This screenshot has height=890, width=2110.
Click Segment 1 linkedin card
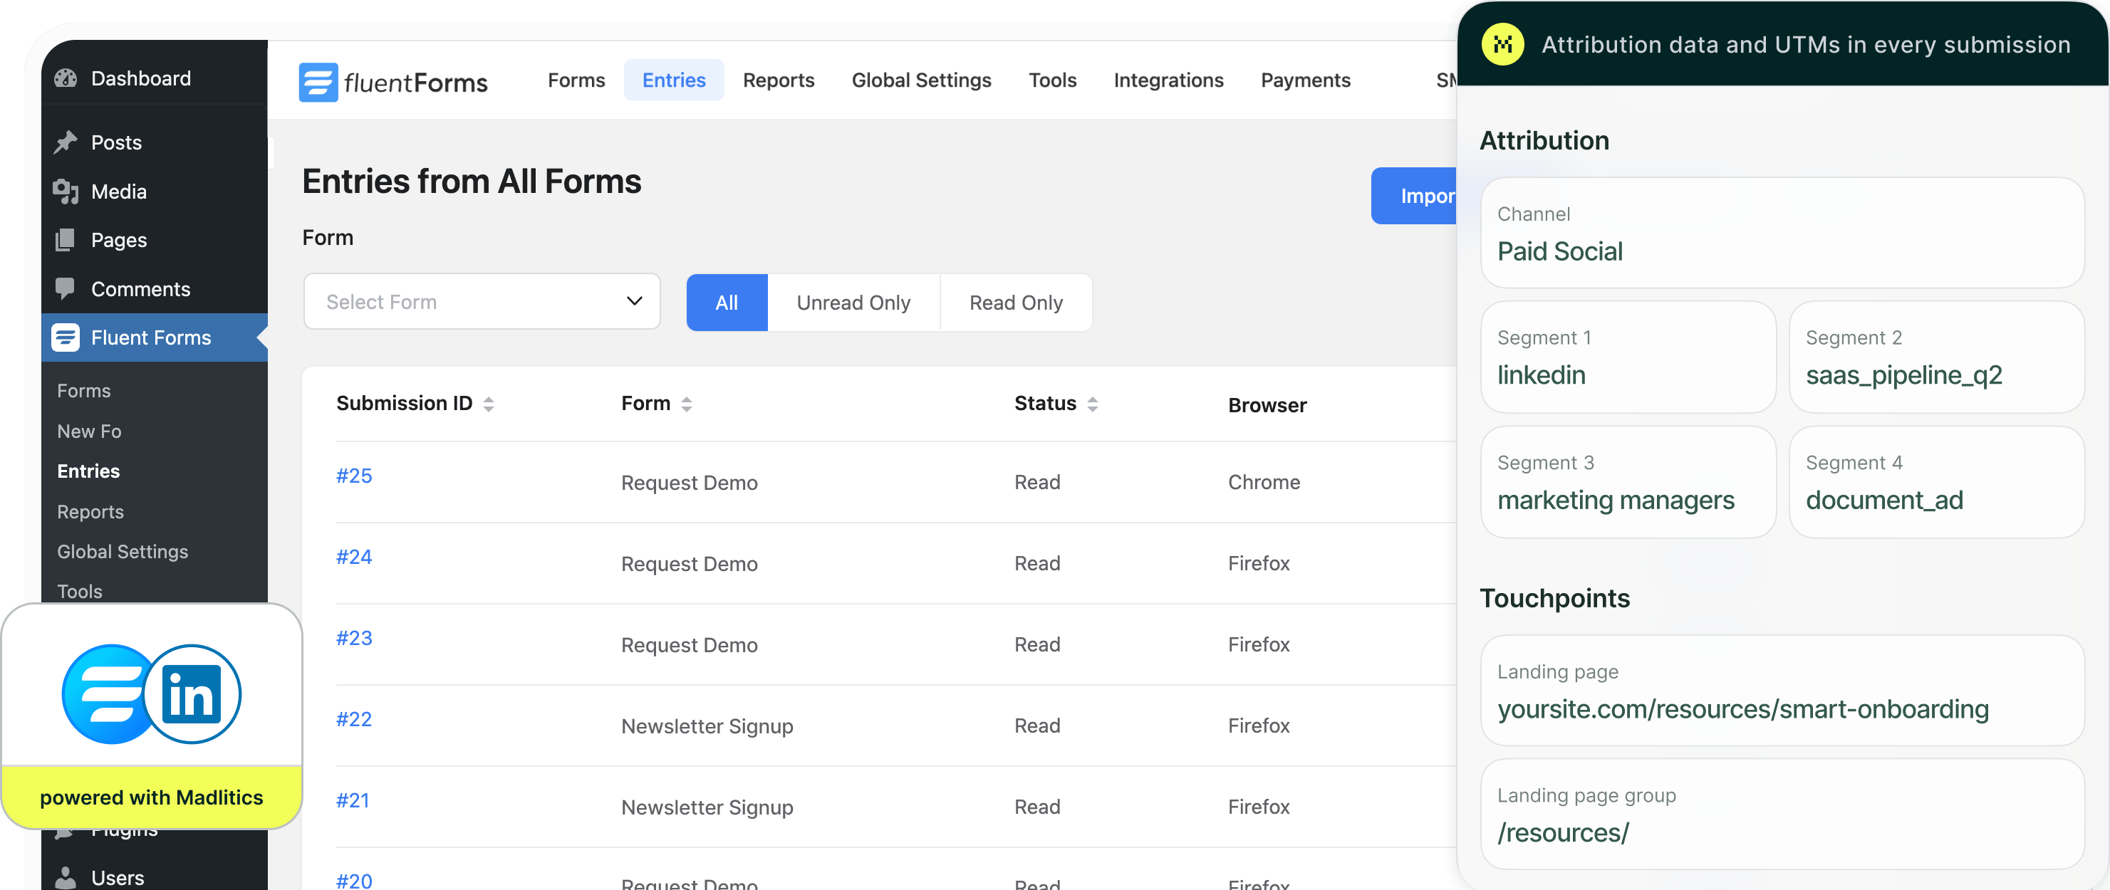[1628, 357]
